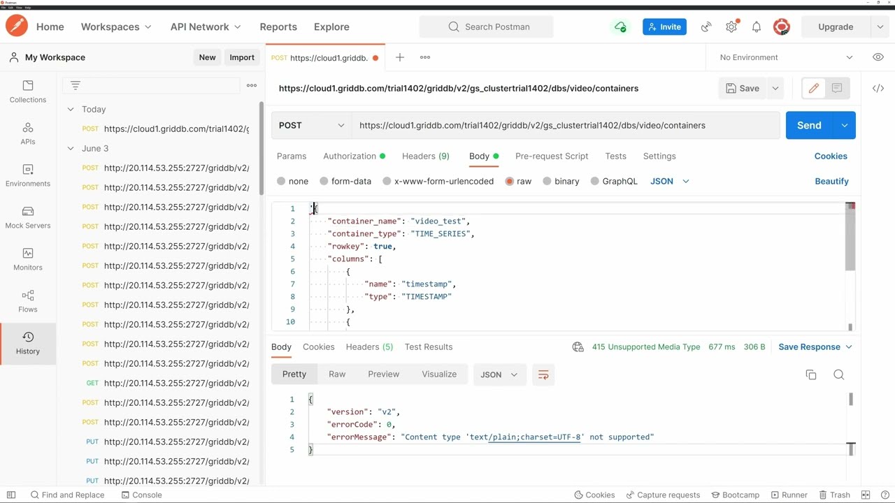
Task: Select History in the sidebar
Action: click(x=28, y=343)
